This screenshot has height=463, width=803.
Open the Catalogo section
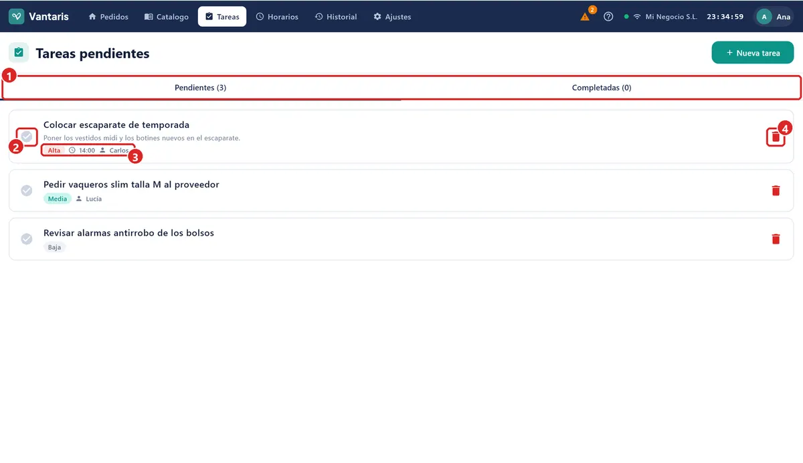pyautogui.click(x=167, y=17)
